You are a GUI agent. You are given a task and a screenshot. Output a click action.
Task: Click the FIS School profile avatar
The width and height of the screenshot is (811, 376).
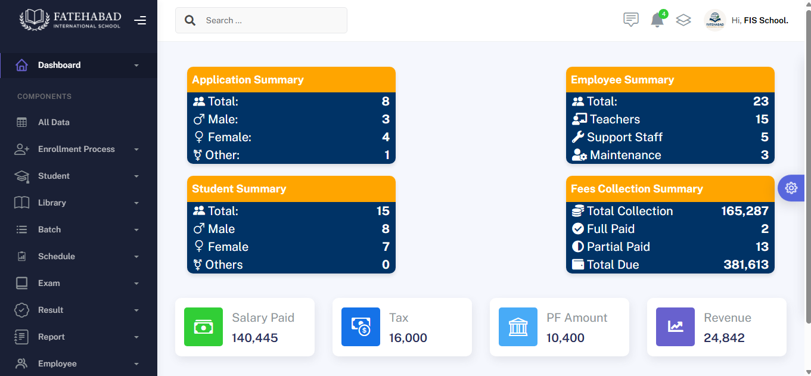point(714,20)
